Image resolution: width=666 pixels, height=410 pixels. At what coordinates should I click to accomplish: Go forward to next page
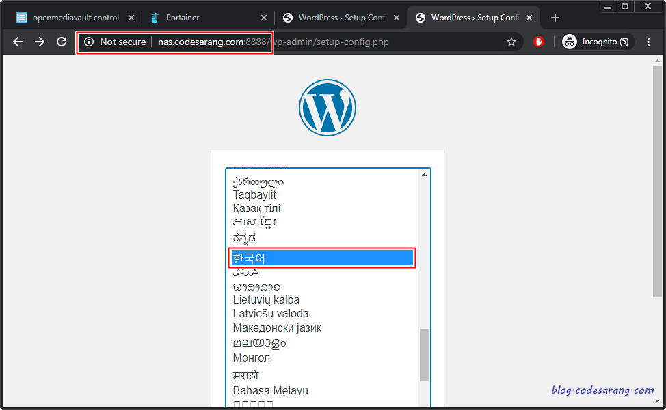(40, 42)
